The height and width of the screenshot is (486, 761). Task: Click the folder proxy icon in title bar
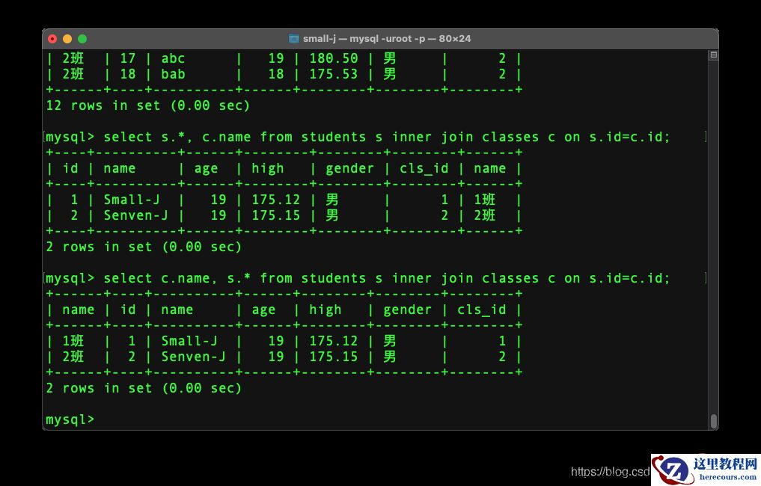pyautogui.click(x=293, y=39)
